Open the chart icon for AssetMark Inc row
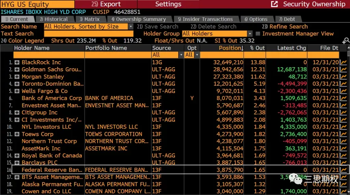This screenshot has width=350, height=195. point(343,149)
